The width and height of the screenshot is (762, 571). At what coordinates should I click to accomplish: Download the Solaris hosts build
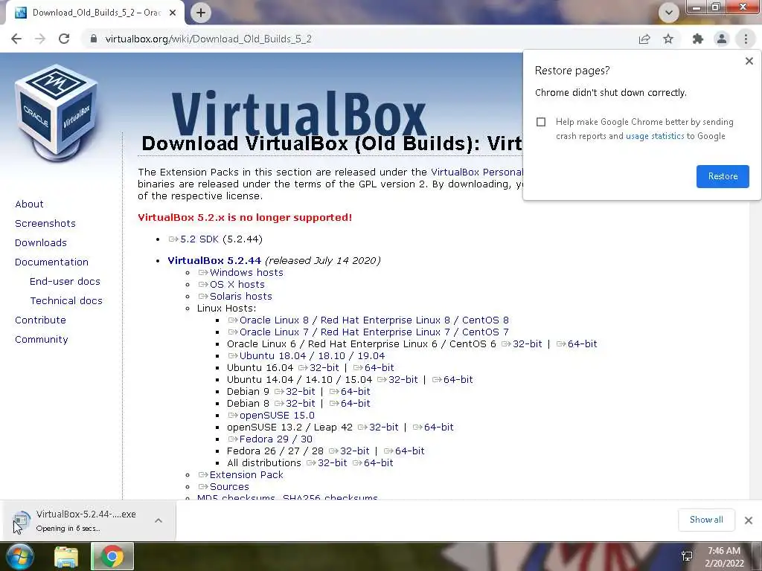pyautogui.click(x=234, y=296)
